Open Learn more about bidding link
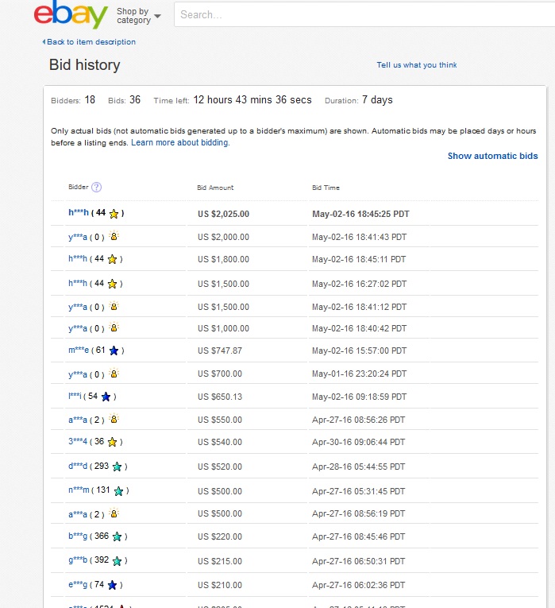Image resolution: width=555 pixels, height=608 pixels. pyautogui.click(x=180, y=142)
